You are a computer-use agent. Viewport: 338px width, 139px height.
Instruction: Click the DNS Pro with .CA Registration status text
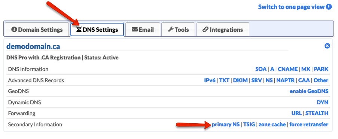[63, 58]
